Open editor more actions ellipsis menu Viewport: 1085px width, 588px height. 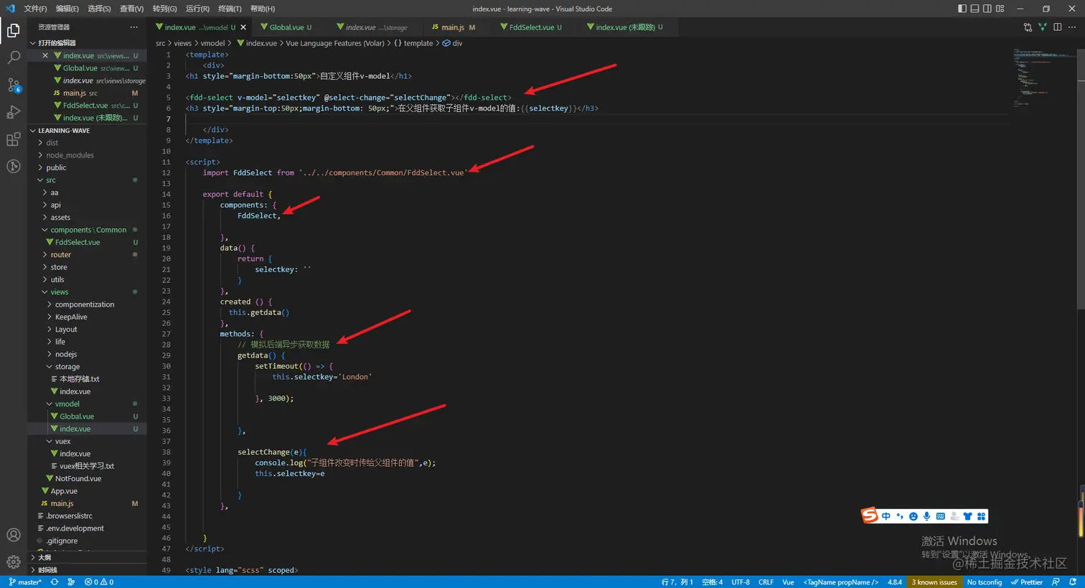click(1073, 27)
